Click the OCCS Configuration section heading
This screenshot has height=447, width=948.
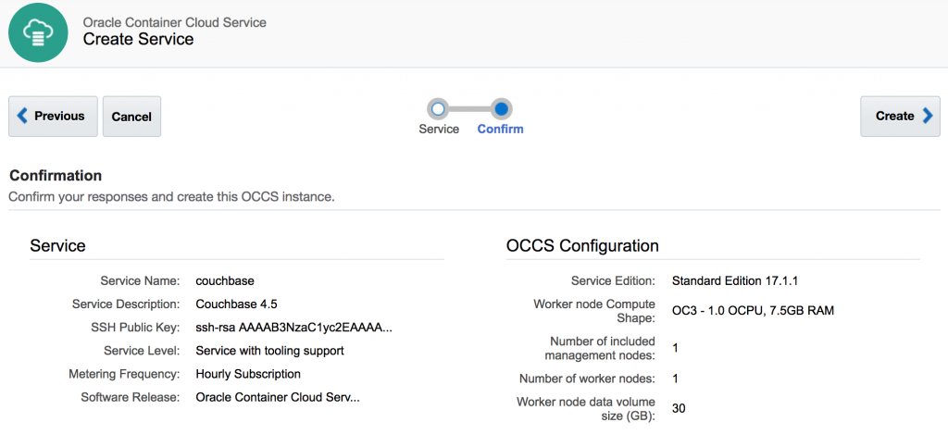tap(582, 246)
